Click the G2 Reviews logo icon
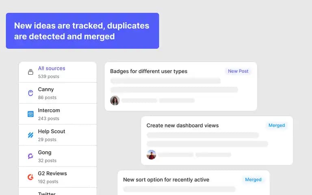 (30, 177)
